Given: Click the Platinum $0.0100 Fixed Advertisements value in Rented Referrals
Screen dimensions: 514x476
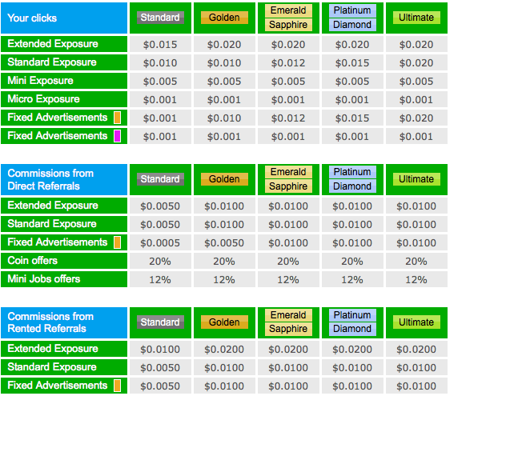Looking at the screenshot, I should pyautogui.click(x=352, y=386).
